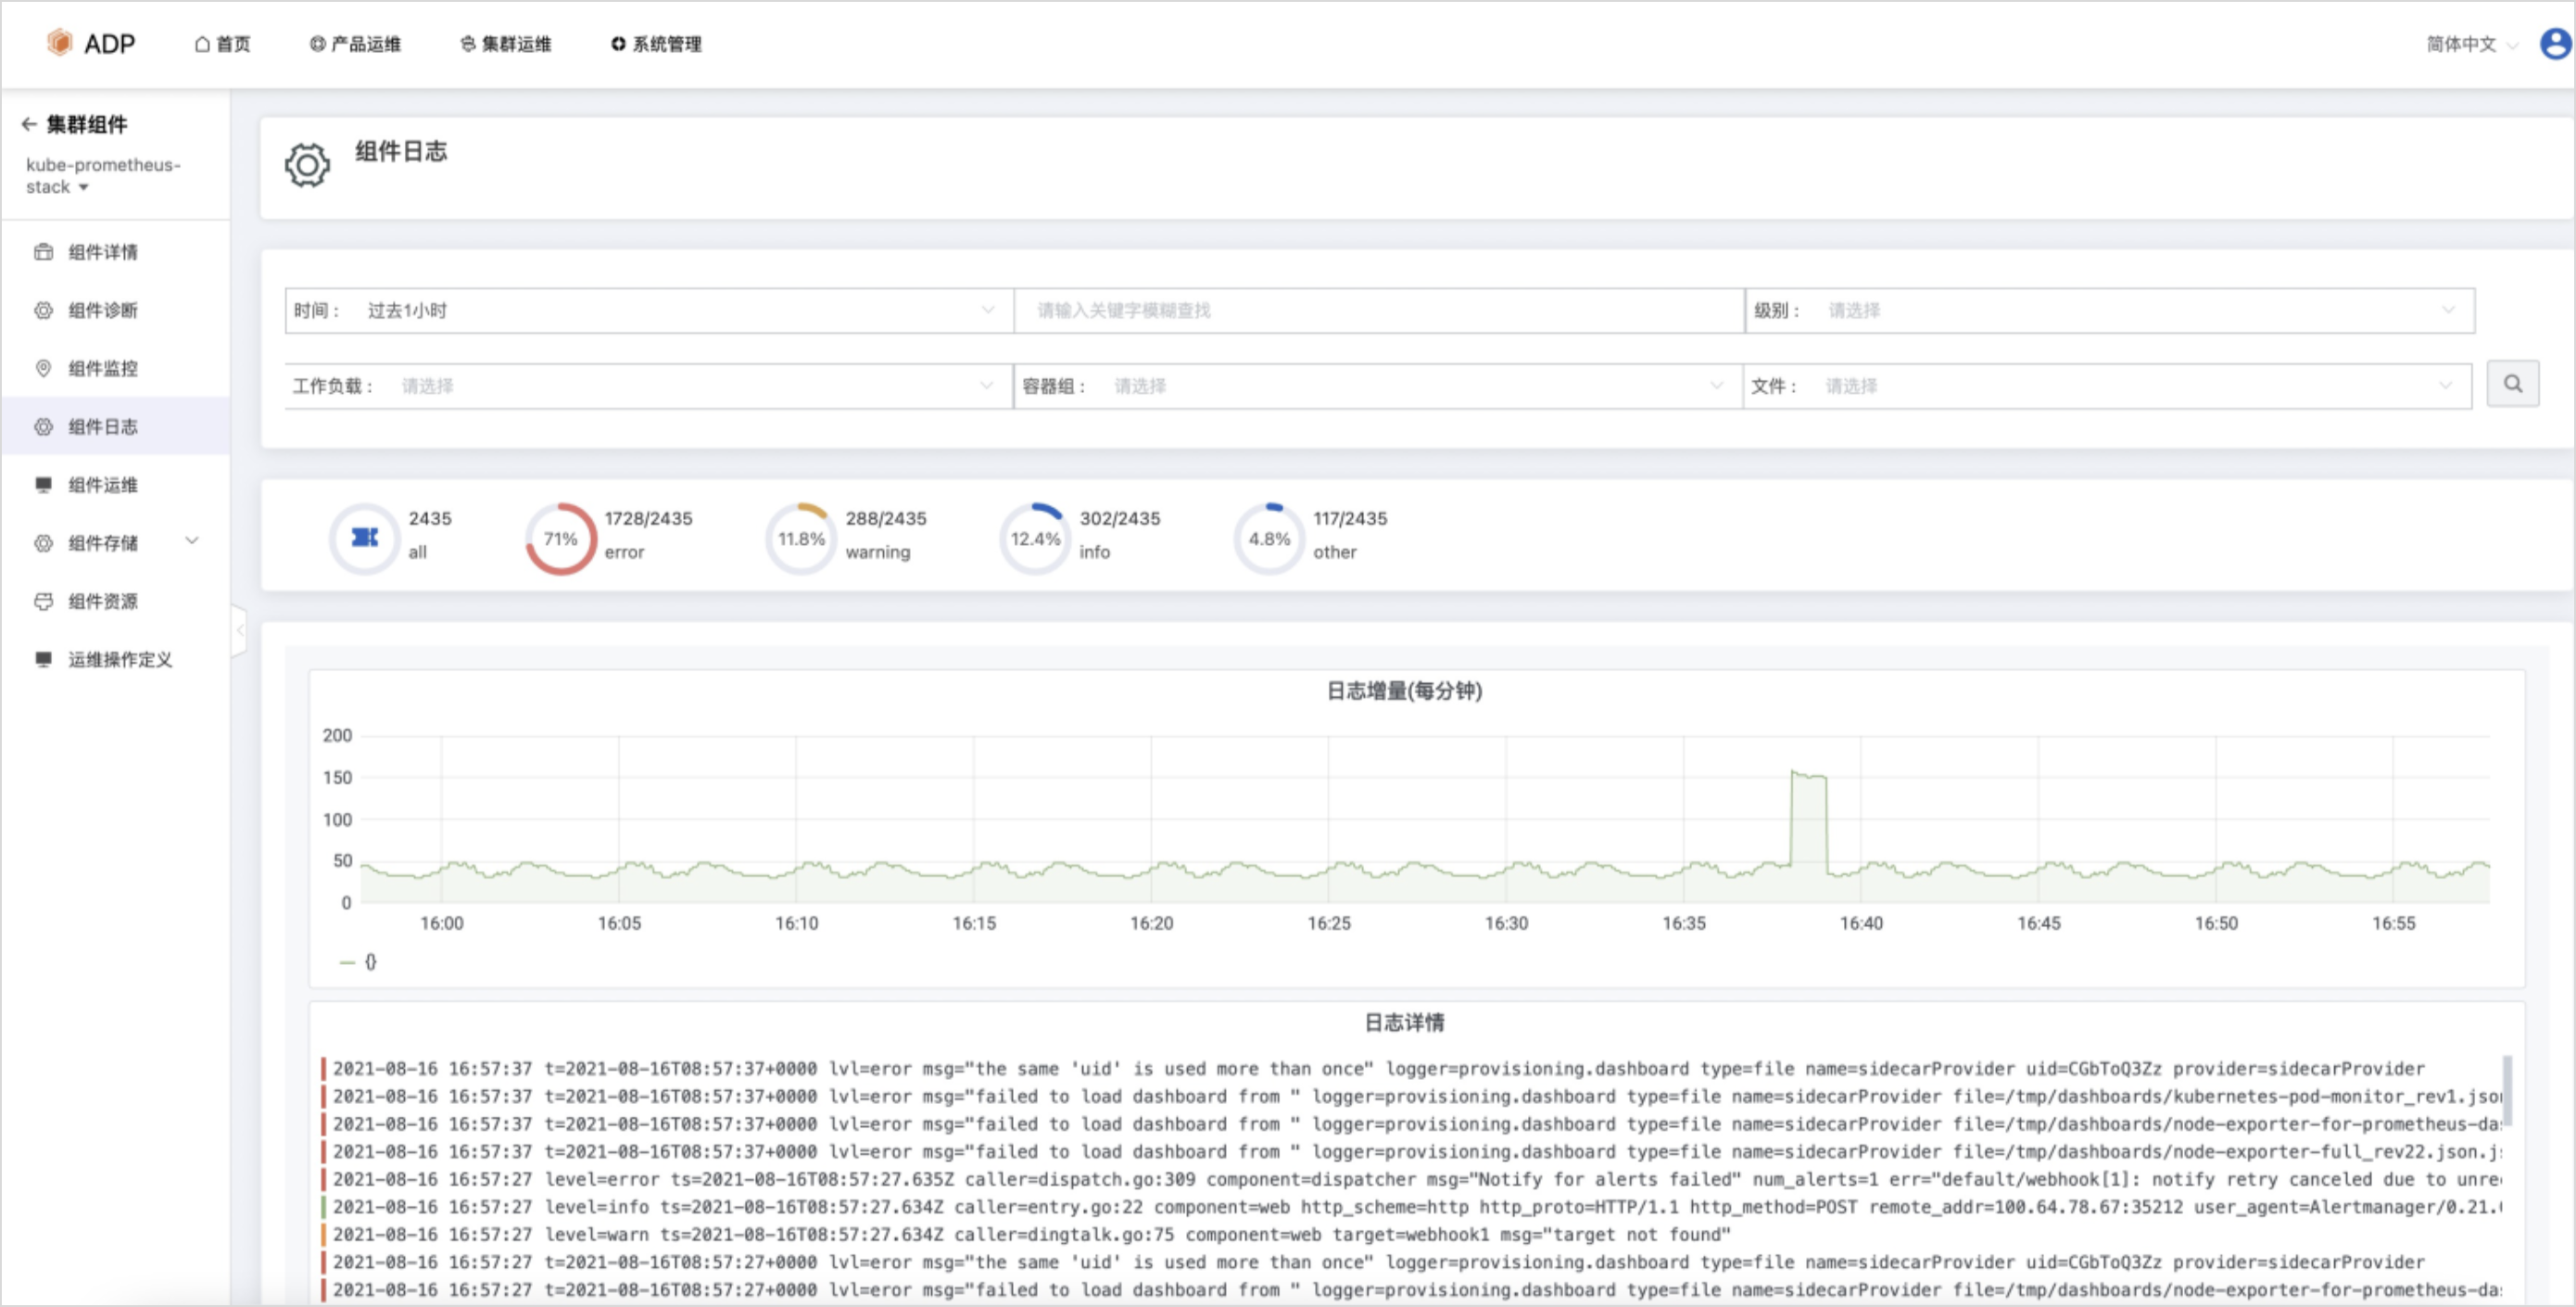Open the 集群运维 menu
This screenshot has width=2576, height=1307.
coord(505,44)
